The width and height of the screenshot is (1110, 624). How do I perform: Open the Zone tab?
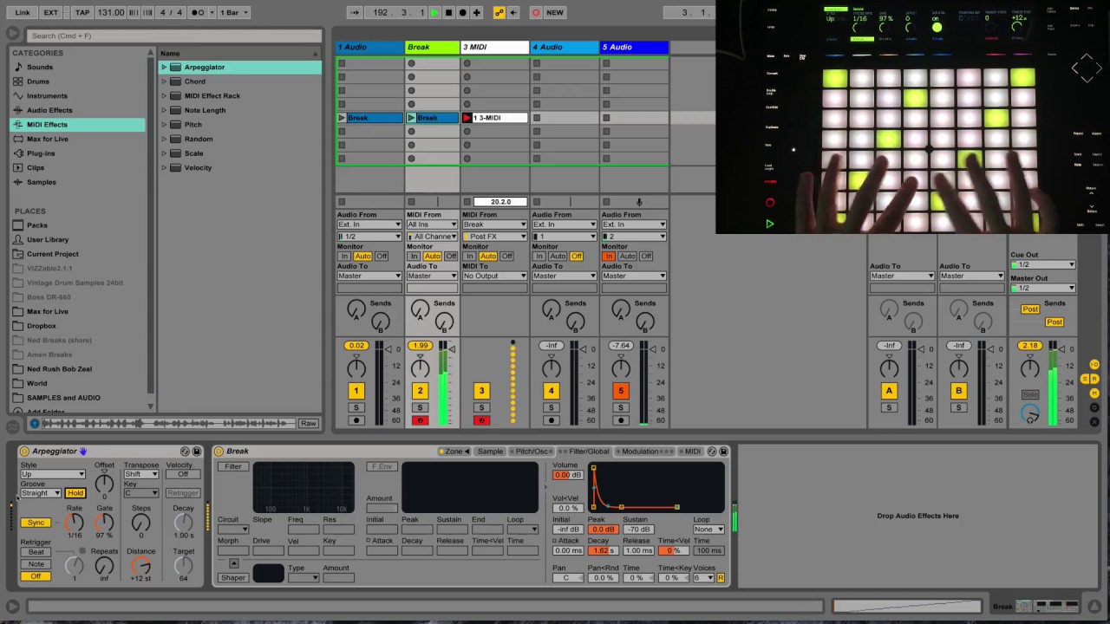[454, 452]
